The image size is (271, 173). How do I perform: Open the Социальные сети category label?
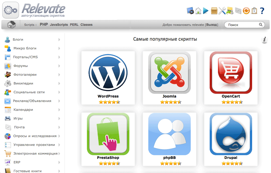(29, 92)
